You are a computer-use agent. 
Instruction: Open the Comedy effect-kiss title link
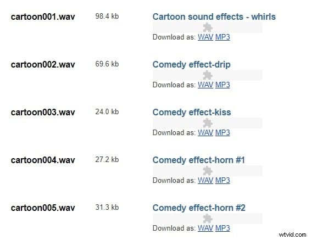(192, 113)
